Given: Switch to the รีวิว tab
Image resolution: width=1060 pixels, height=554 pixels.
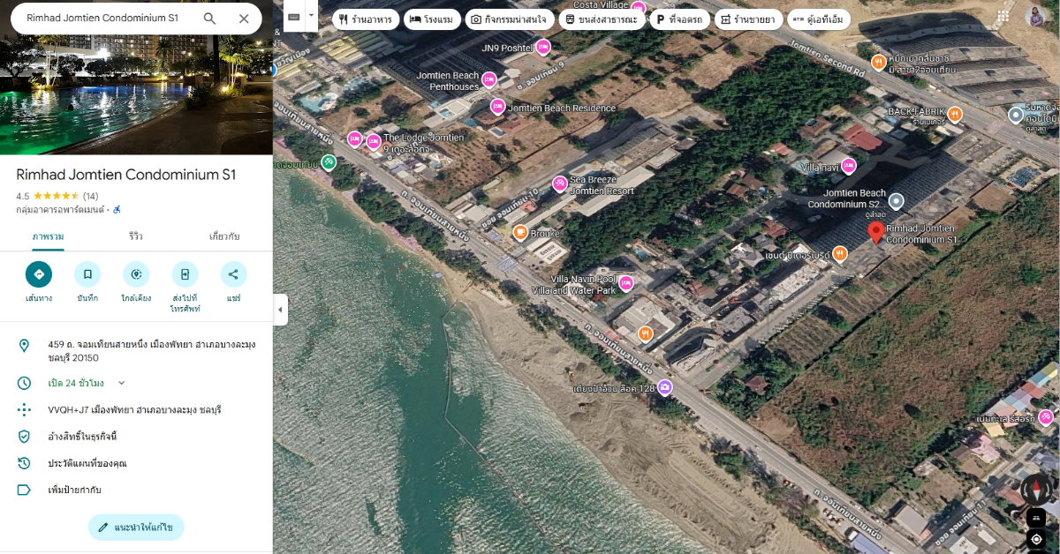Looking at the screenshot, I should [x=136, y=236].
